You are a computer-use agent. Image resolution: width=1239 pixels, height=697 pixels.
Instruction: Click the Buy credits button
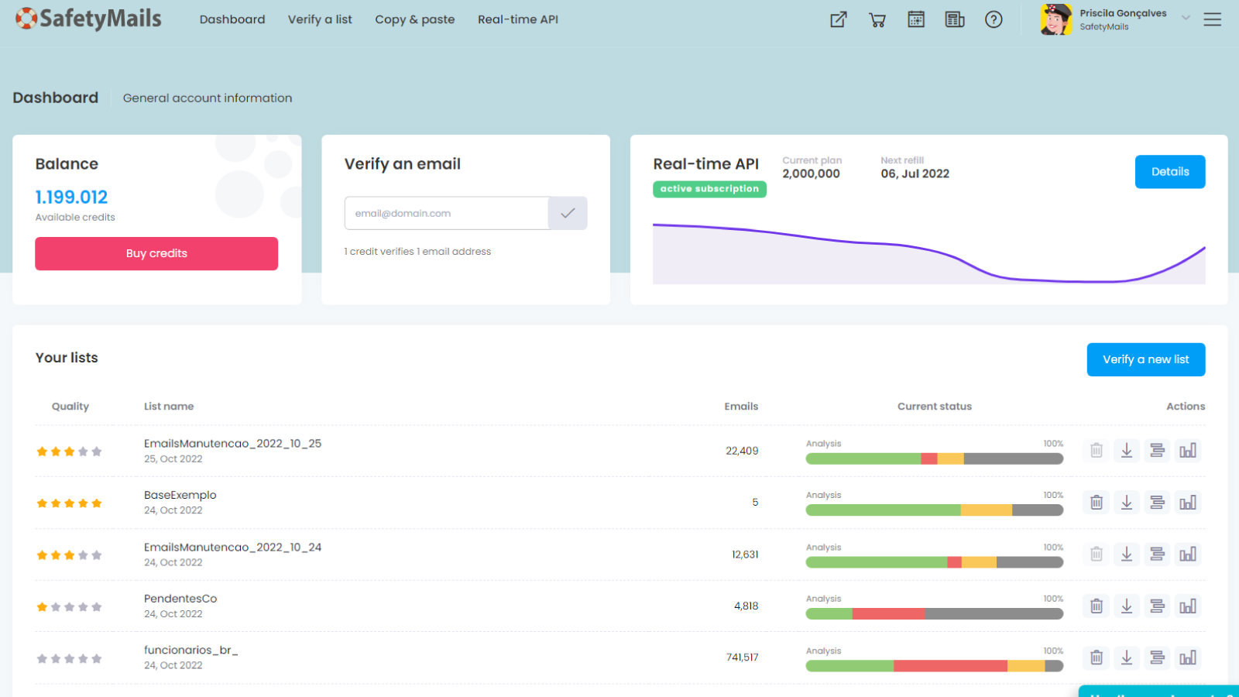tap(156, 253)
